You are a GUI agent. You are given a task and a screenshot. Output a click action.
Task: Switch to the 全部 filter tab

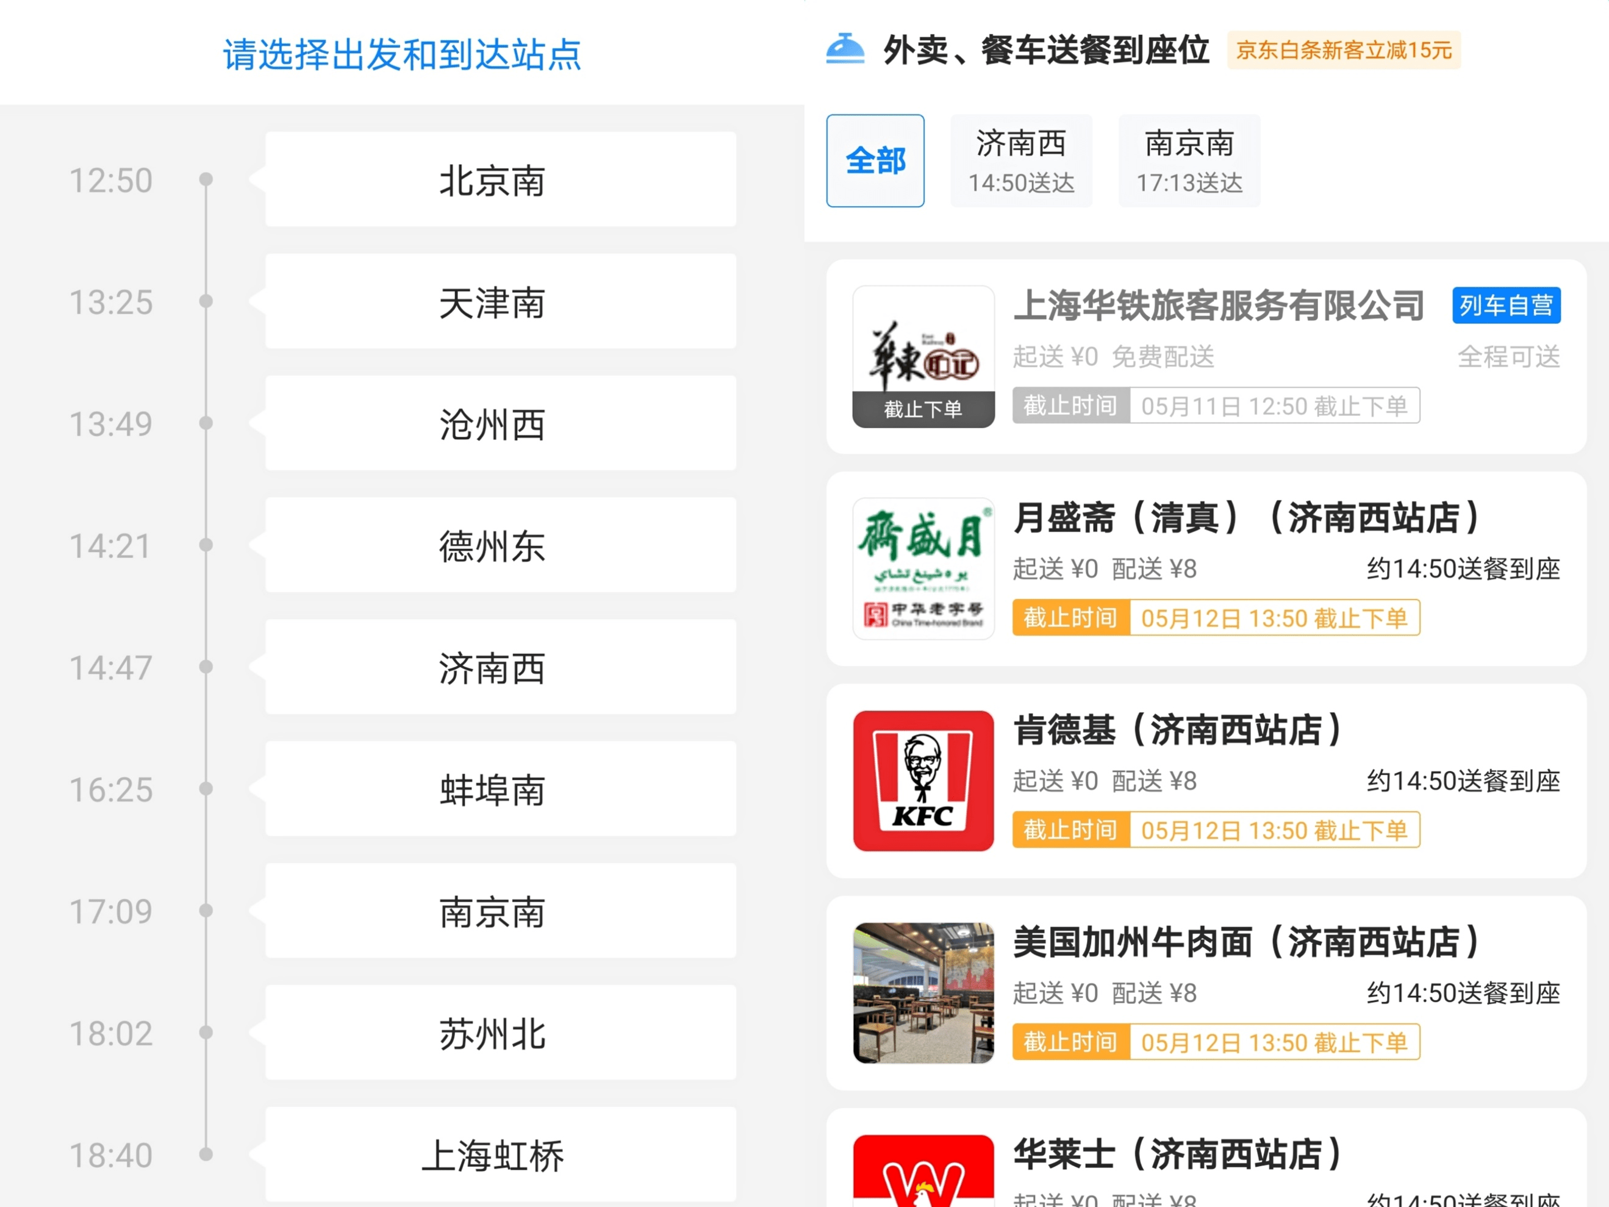[x=875, y=161]
